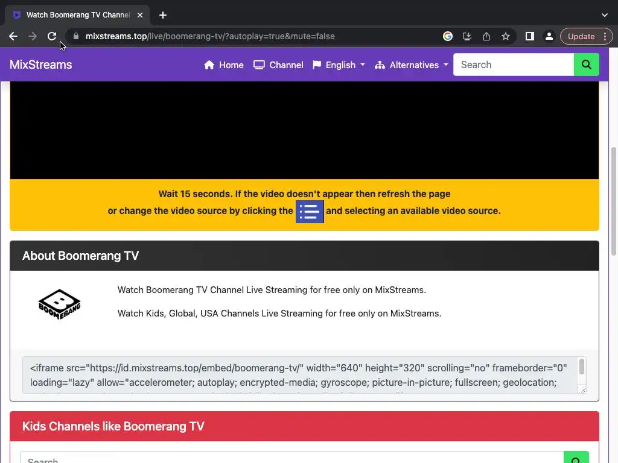Click the Update button in the toolbar

click(x=581, y=36)
